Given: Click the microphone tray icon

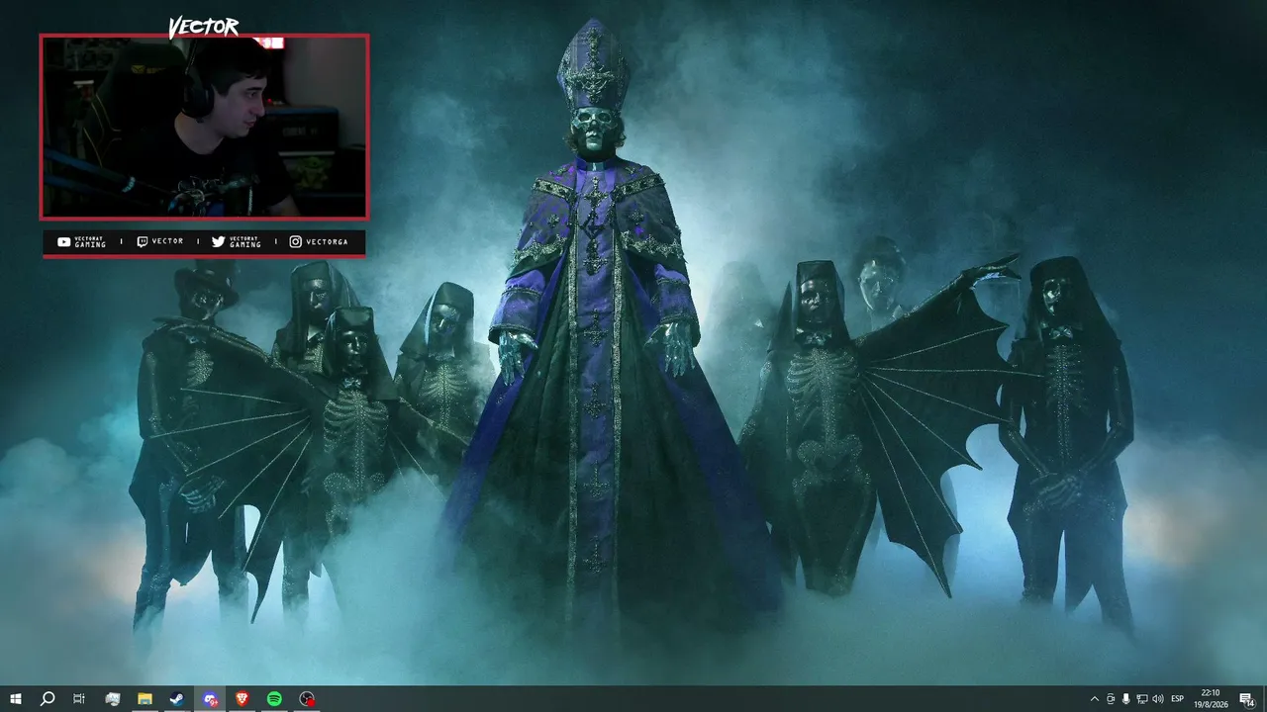Looking at the screenshot, I should pyautogui.click(x=1126, y=699).
